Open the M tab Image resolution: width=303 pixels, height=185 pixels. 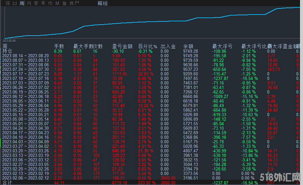[57, 3]
